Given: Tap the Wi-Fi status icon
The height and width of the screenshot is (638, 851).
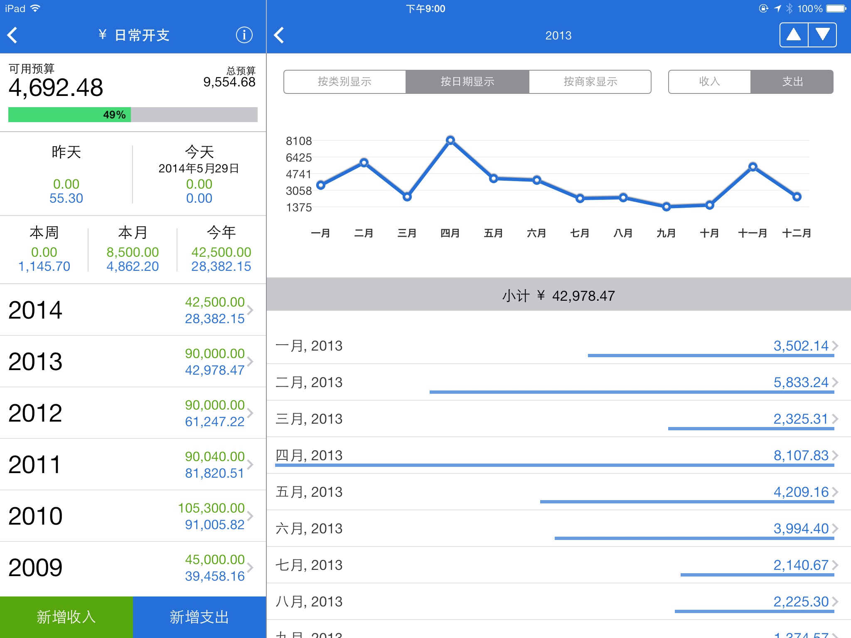Looking at the screenshot, I should point(35,8).
